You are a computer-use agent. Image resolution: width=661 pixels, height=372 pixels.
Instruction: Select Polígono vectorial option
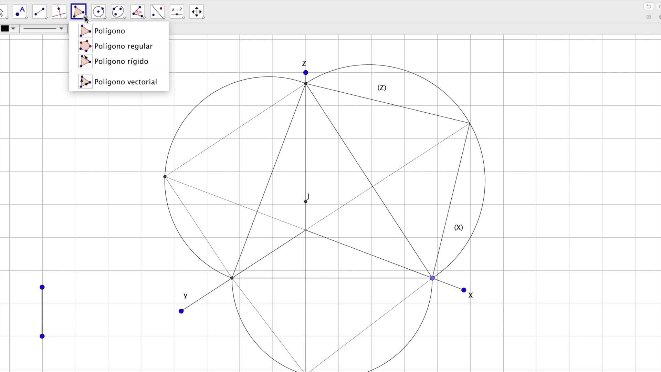[x=125, y=82]
